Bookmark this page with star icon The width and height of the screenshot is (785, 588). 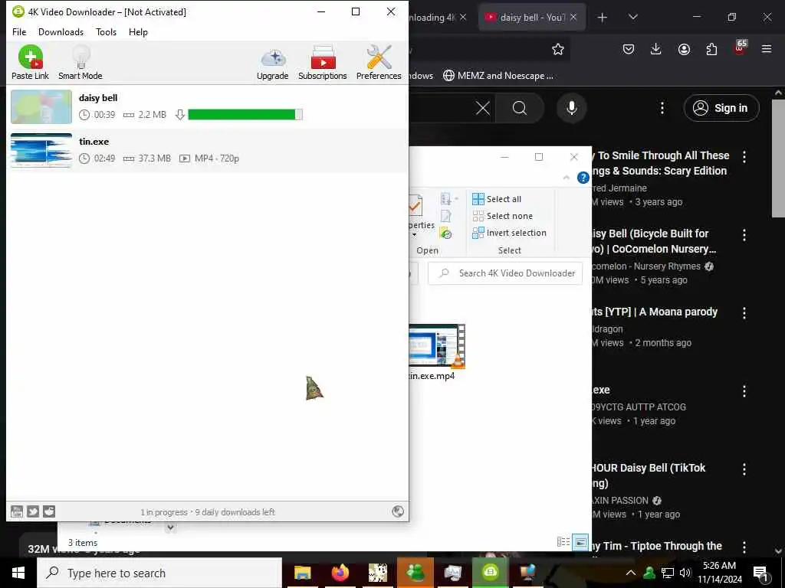pyautogui.click(x=558, y=49)
